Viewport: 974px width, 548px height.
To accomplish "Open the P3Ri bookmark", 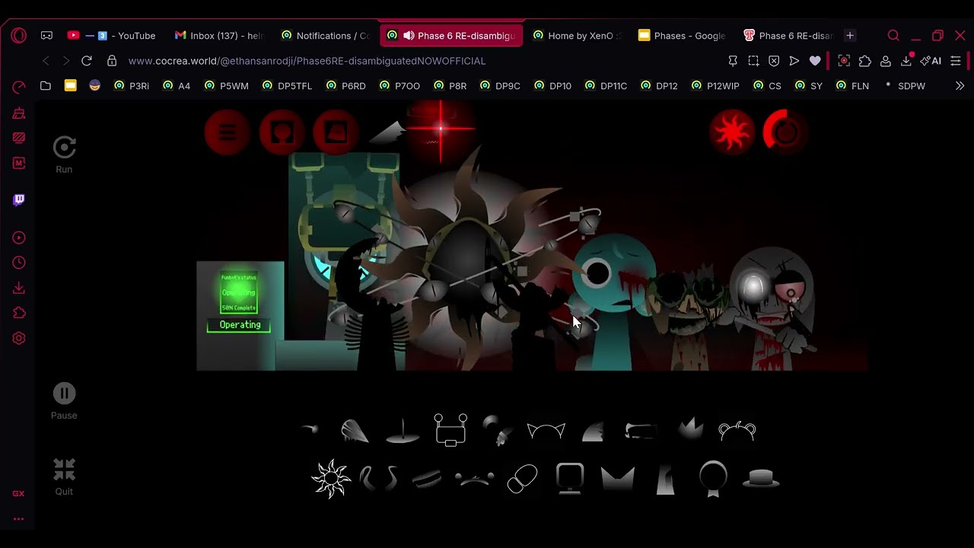I will click(131, 86).
